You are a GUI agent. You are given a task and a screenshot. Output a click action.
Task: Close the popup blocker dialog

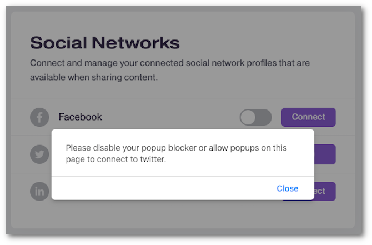(x=287, y=188)
